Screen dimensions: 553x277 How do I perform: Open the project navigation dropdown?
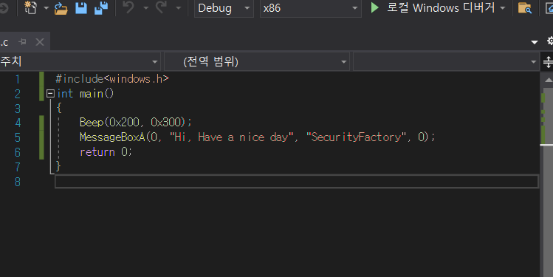coord(80,62)
